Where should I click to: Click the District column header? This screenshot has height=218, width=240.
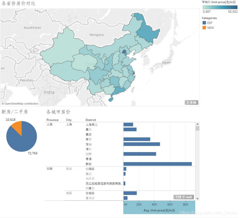[x=91, y=120]
